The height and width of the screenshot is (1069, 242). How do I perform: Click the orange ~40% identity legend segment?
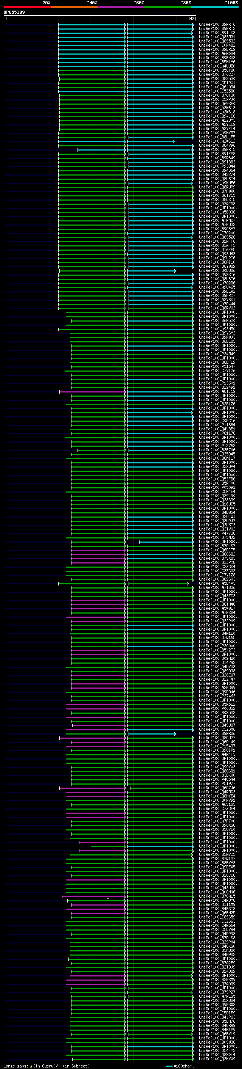click(74, 7)
